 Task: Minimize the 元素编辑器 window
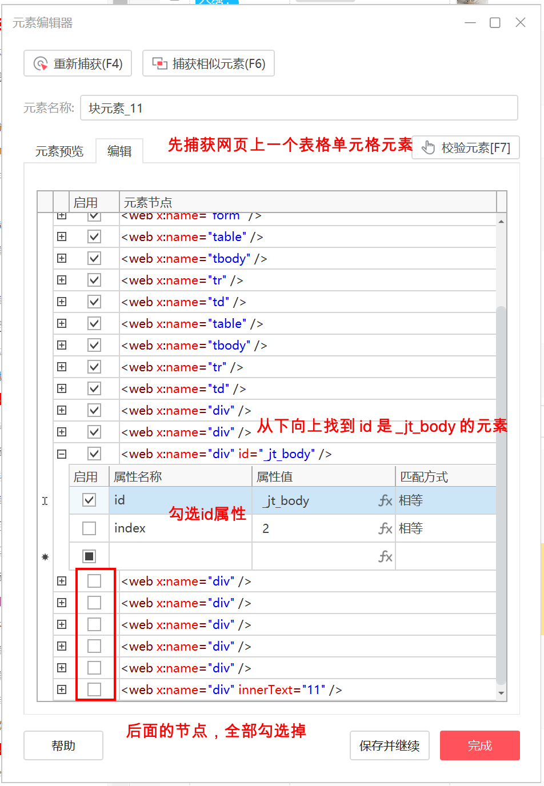click(x=470, y=23)
